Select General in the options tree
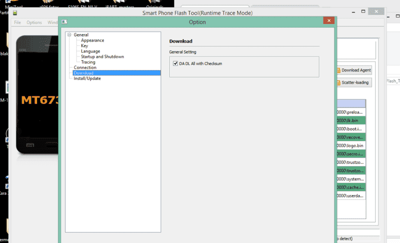Image resolution: width=400 pixels, height=243 pixels. tap(81, 35)
